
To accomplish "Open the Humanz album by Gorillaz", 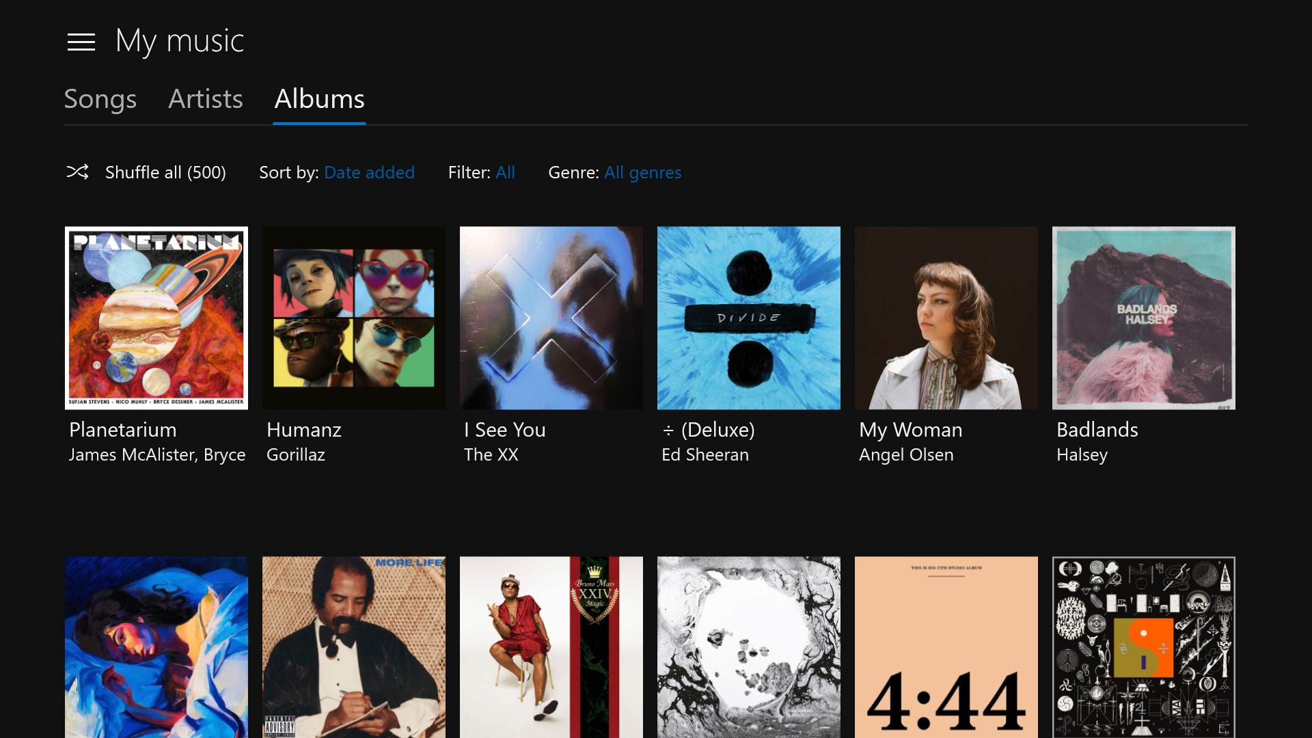I will 353,318.
